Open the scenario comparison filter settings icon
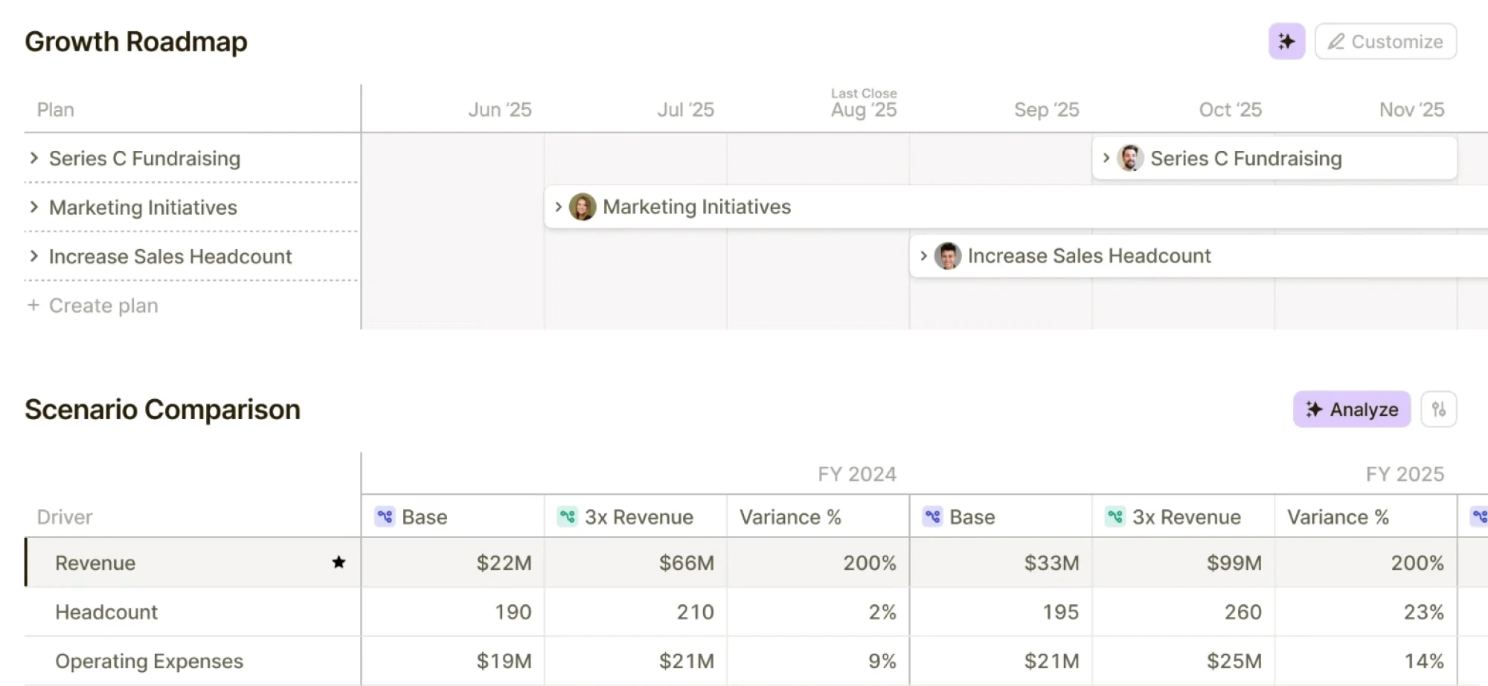This screenshot has width=1488, height=686. point(1439,410)
